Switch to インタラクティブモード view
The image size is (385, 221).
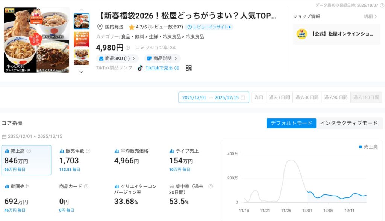tap(349, 123)
